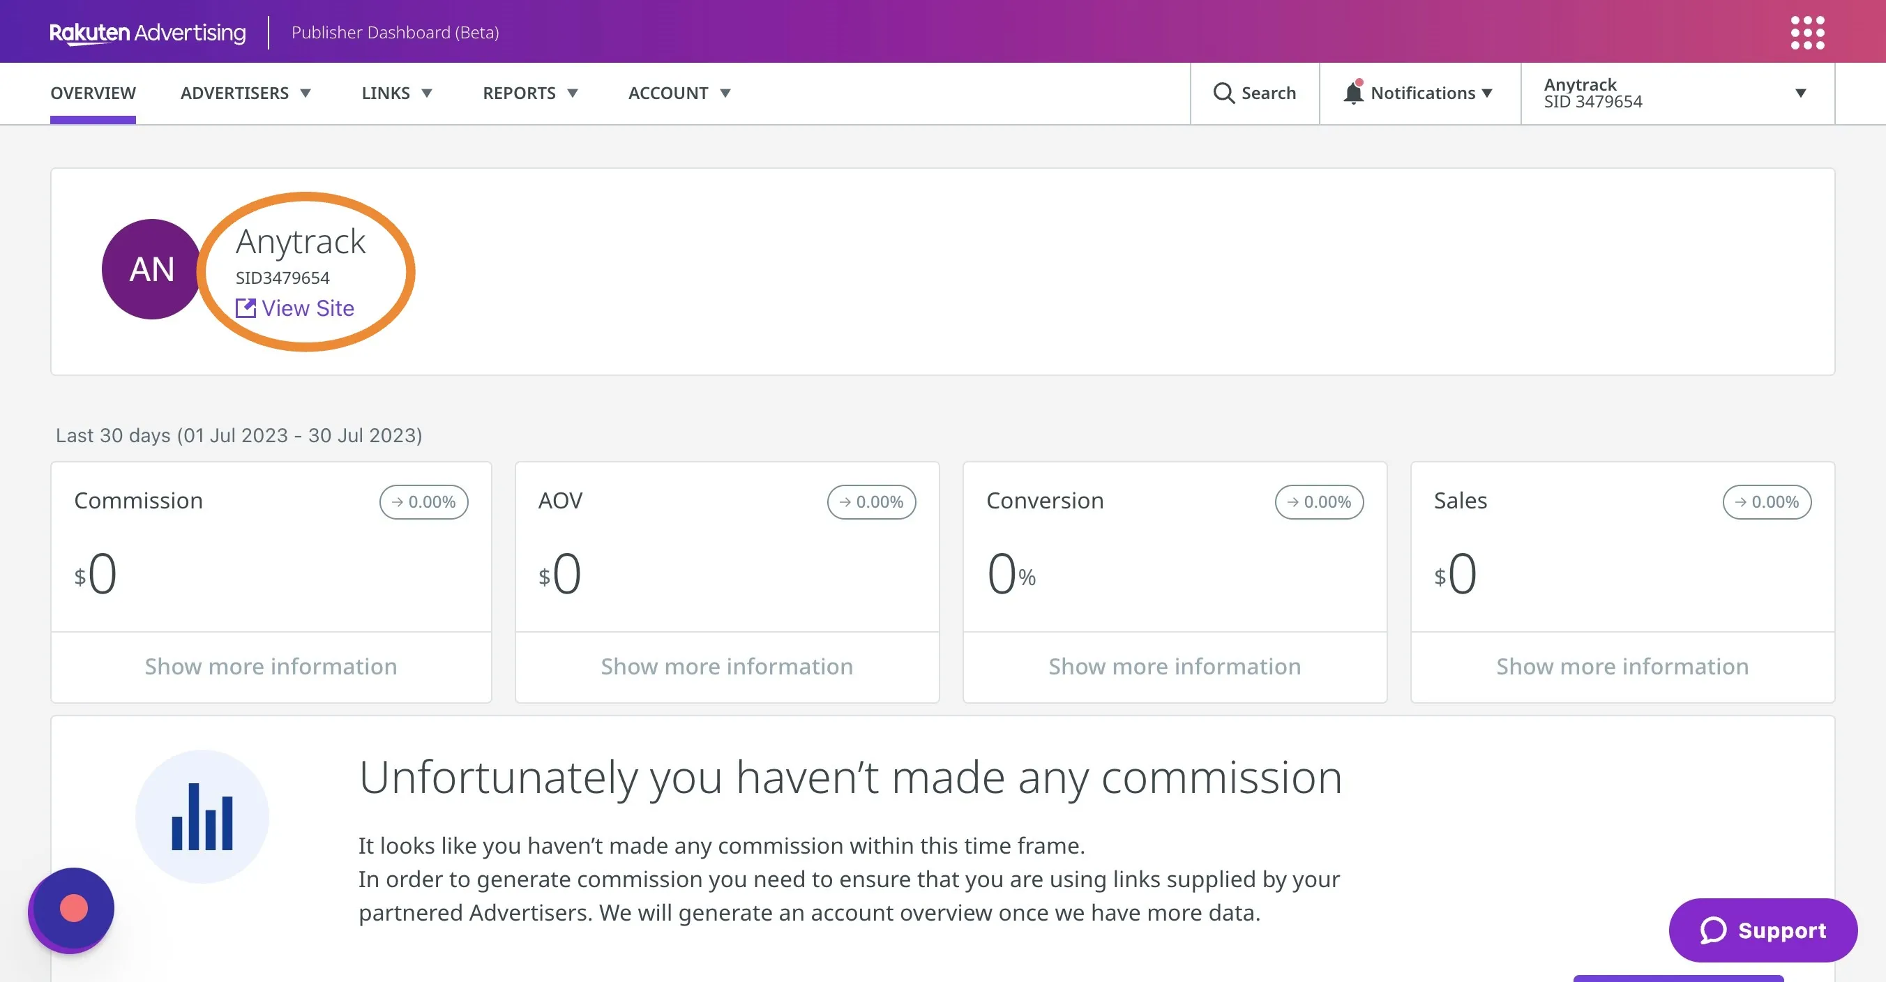Click the Rakuten Advertising logo
The width and height of the screenshot is (1886, 982).
click(147, 33)
